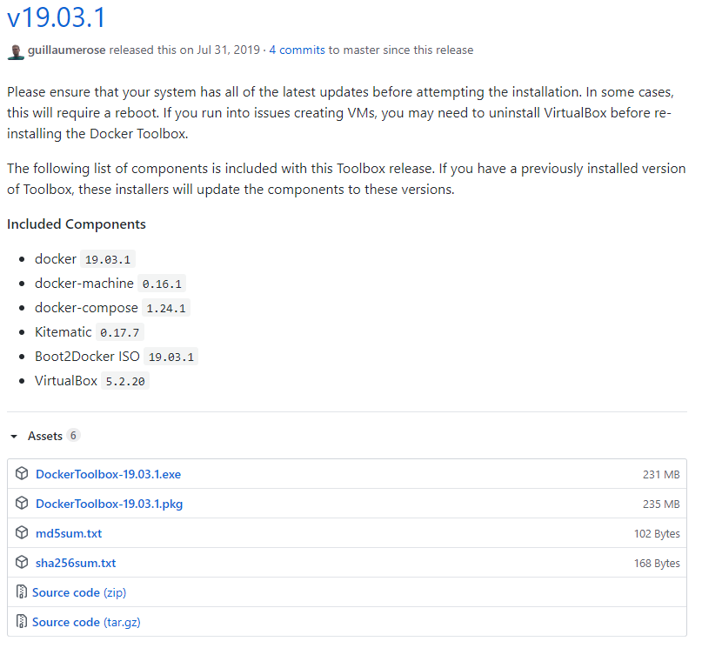Click the Assets heading label

[x=44, y=436]
